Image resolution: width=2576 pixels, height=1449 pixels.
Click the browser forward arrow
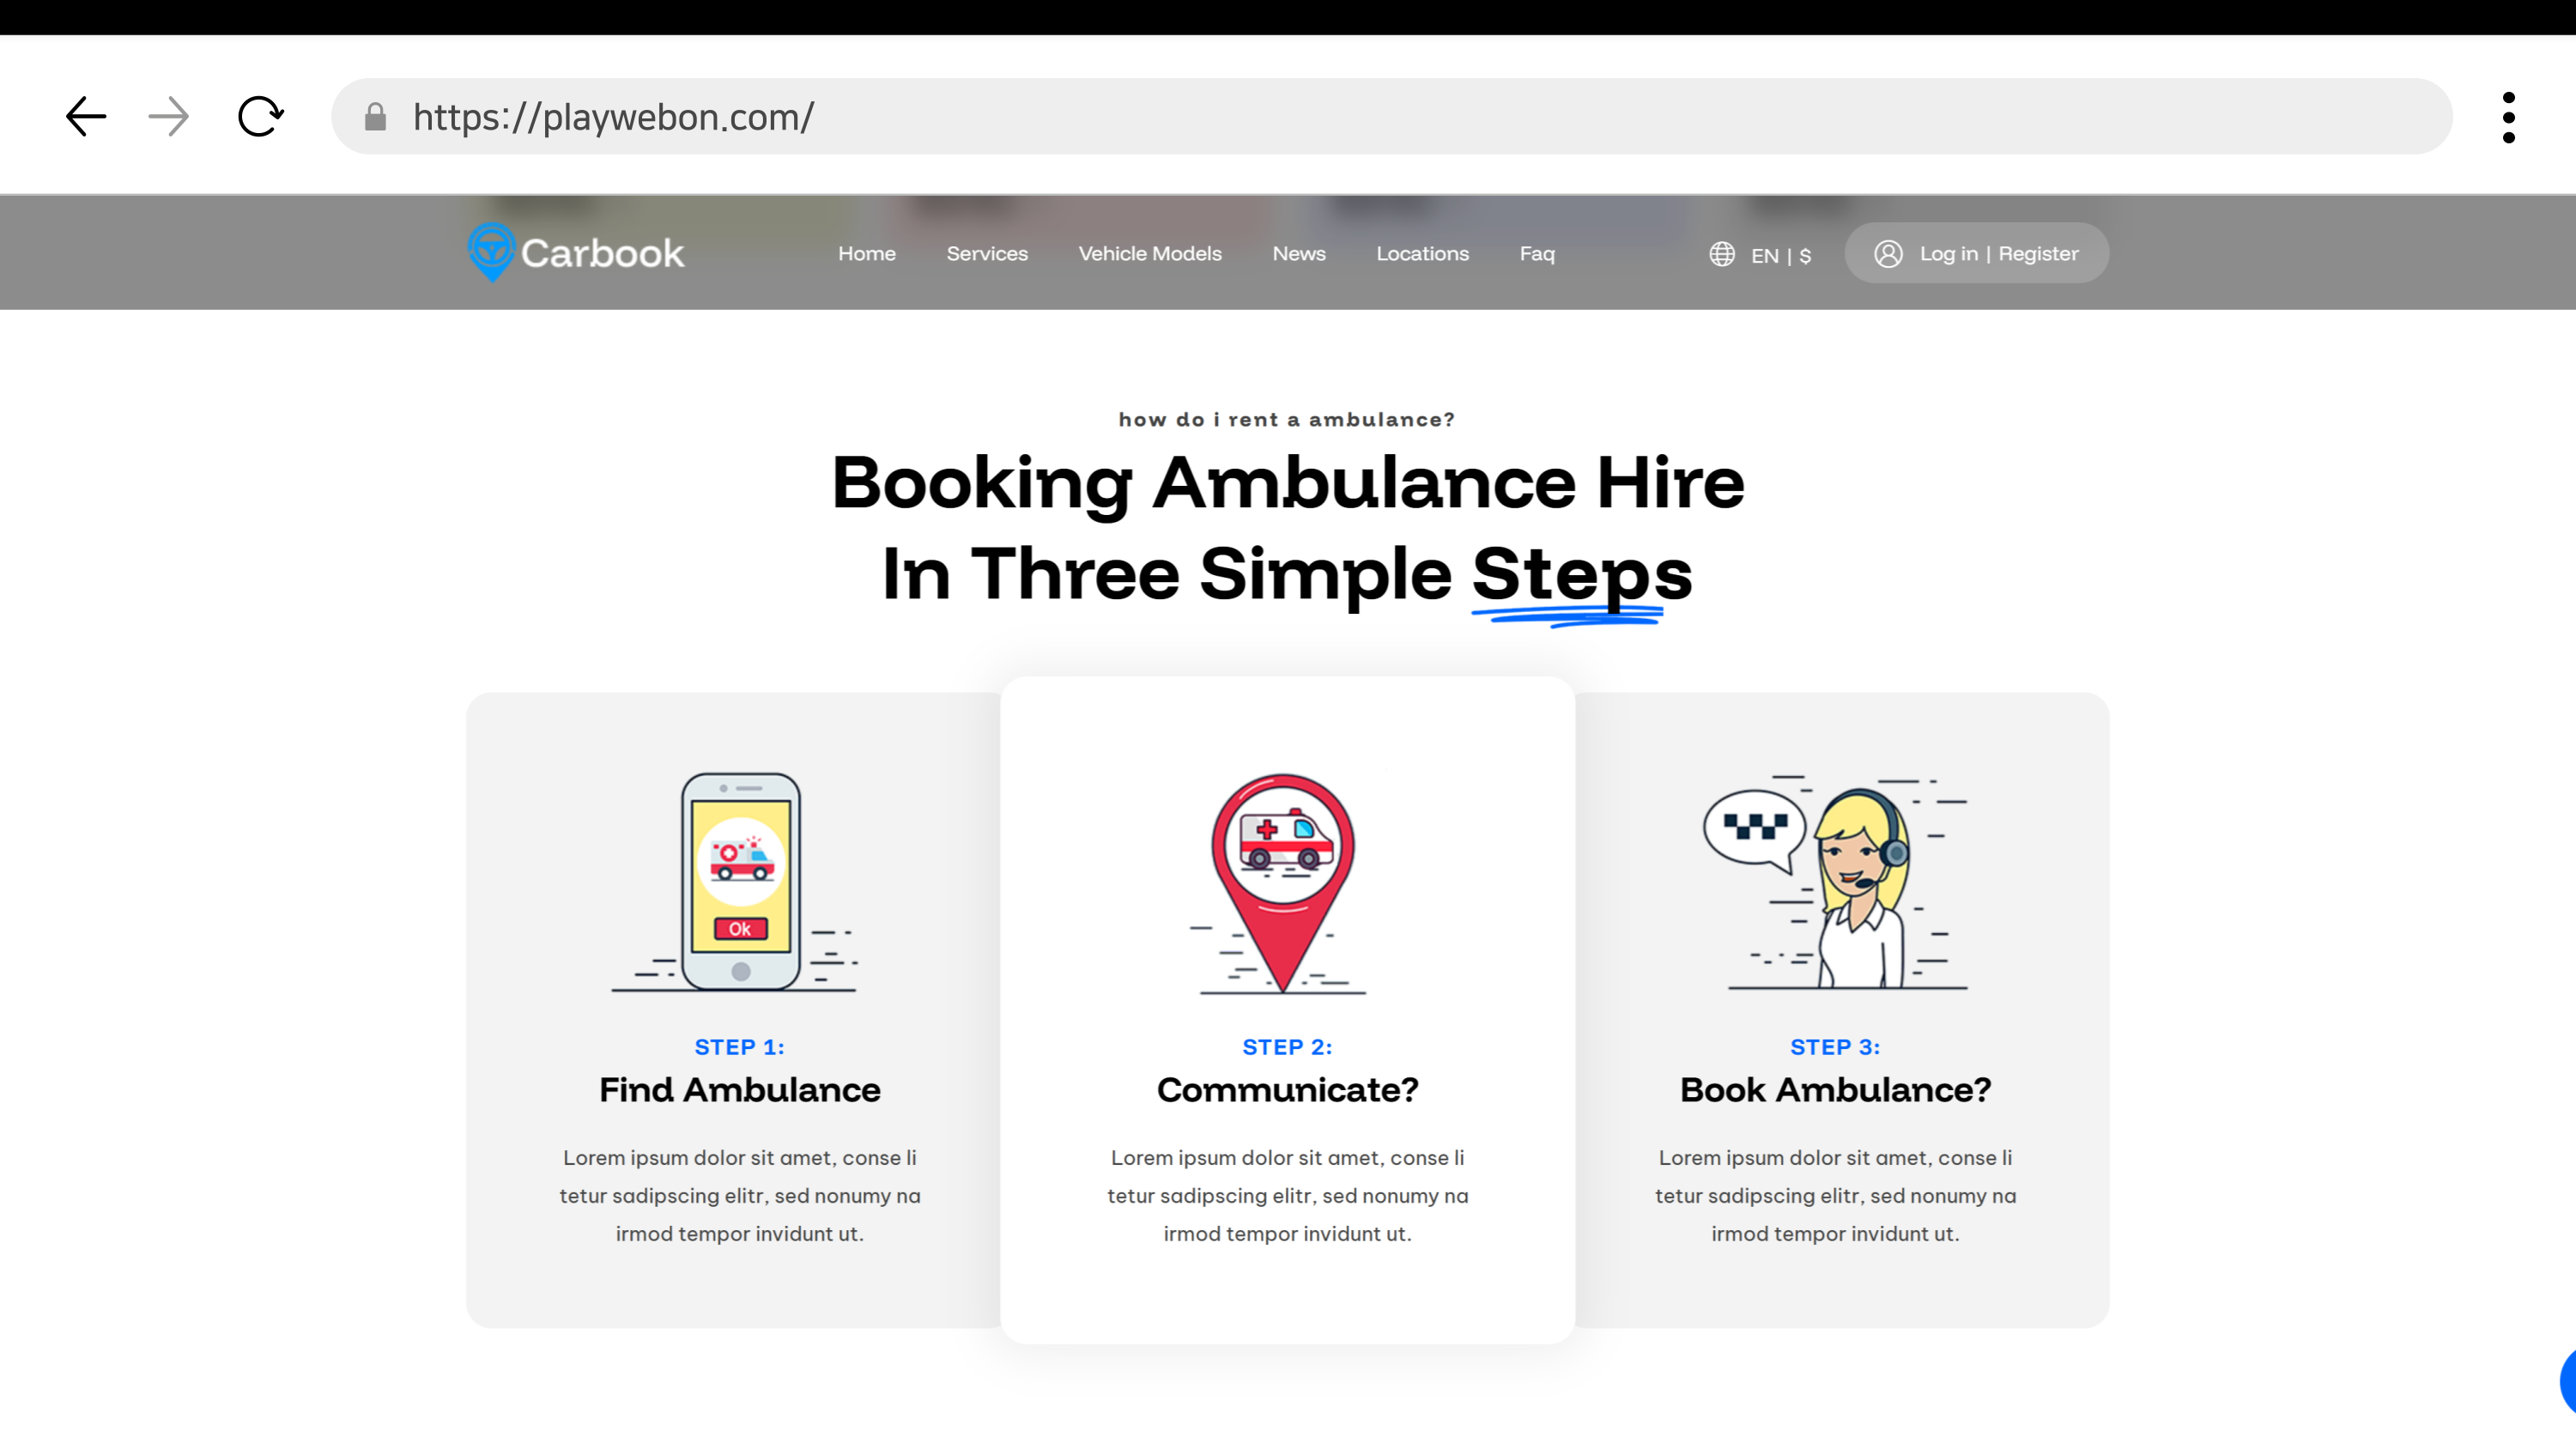tap(169, 117)
